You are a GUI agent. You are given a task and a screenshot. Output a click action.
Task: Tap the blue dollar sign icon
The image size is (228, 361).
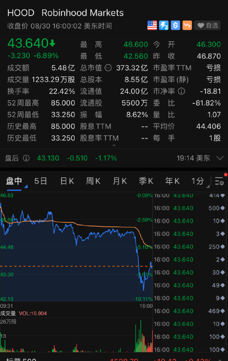point(175,25)
